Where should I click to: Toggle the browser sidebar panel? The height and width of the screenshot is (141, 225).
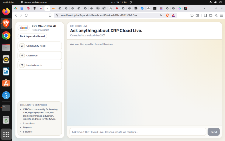click(206, 15)
